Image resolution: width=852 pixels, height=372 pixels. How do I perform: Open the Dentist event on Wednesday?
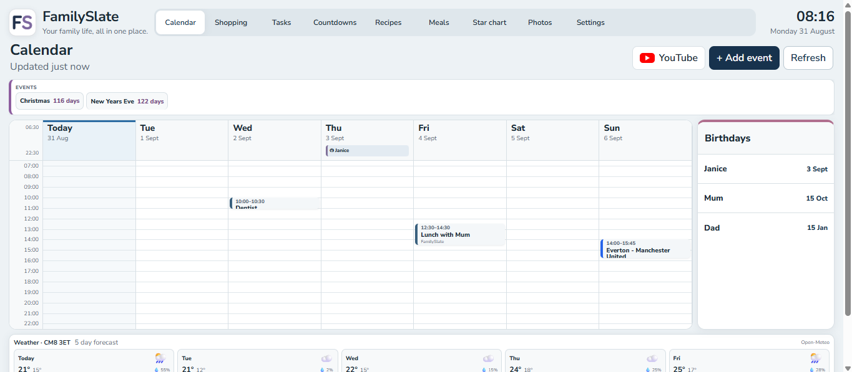coord(275,204)
